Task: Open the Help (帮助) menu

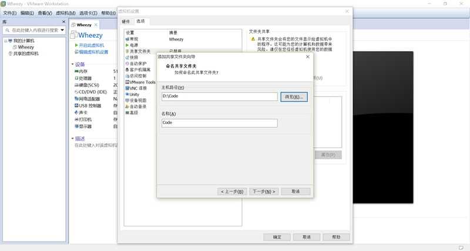Action: coord(108,13)
